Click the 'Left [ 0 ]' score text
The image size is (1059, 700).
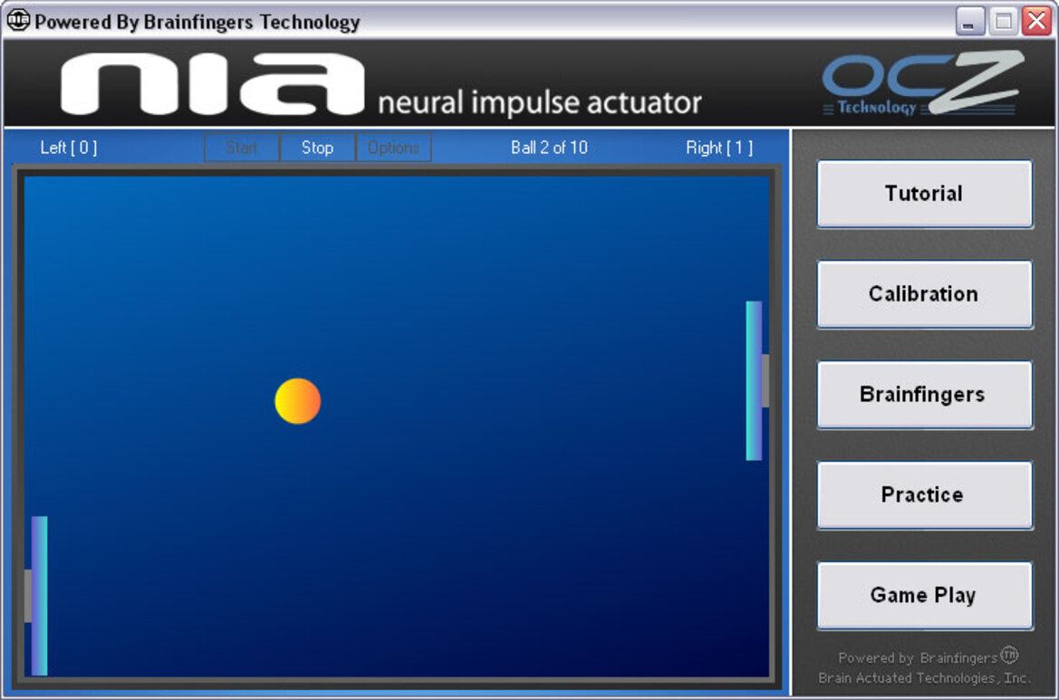[69, 148]
